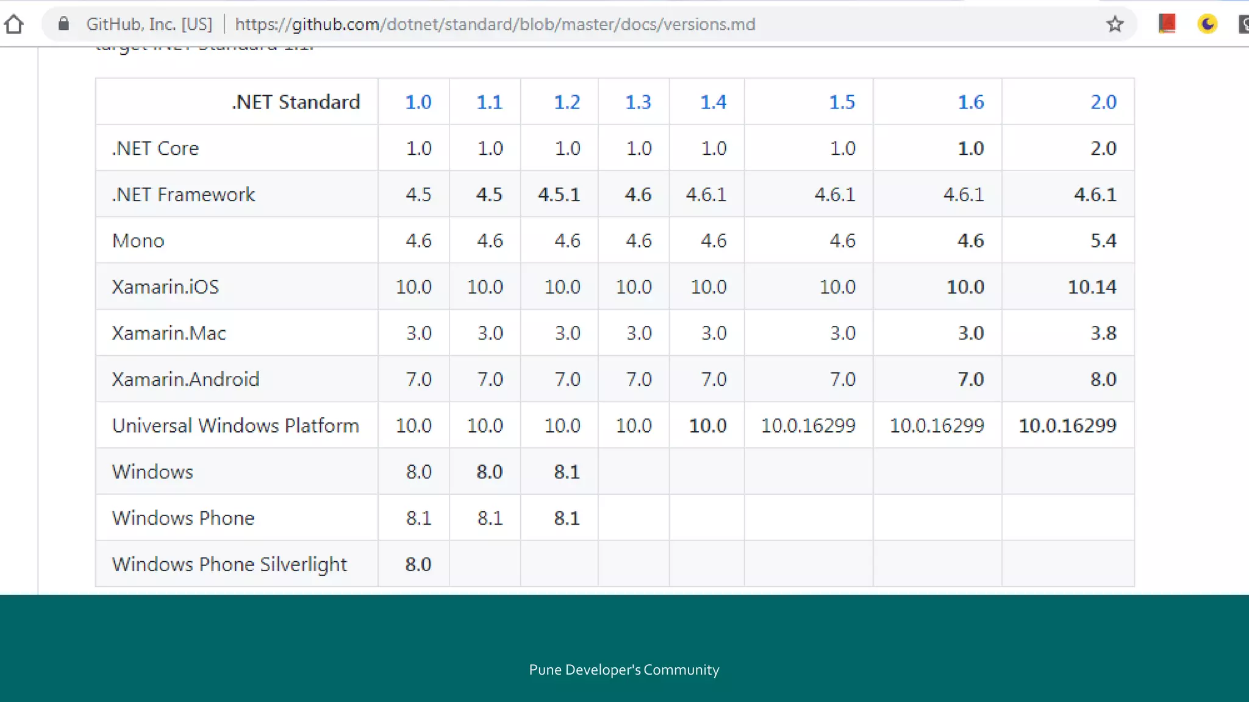This screenshot has width=1249, height=702.
Task: Click GitHub, Inc. [US] certificate label
Action: tap(149, 24)
